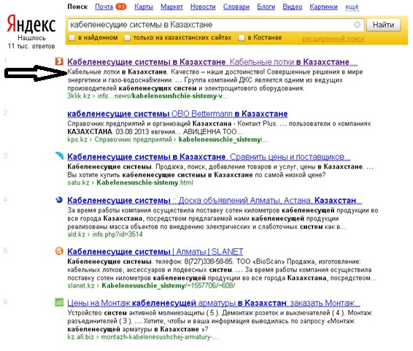Enable the "в найденном" checkbox
This screenshot has width=413, height=351.
pyautogui.click(x=72, y=38)
